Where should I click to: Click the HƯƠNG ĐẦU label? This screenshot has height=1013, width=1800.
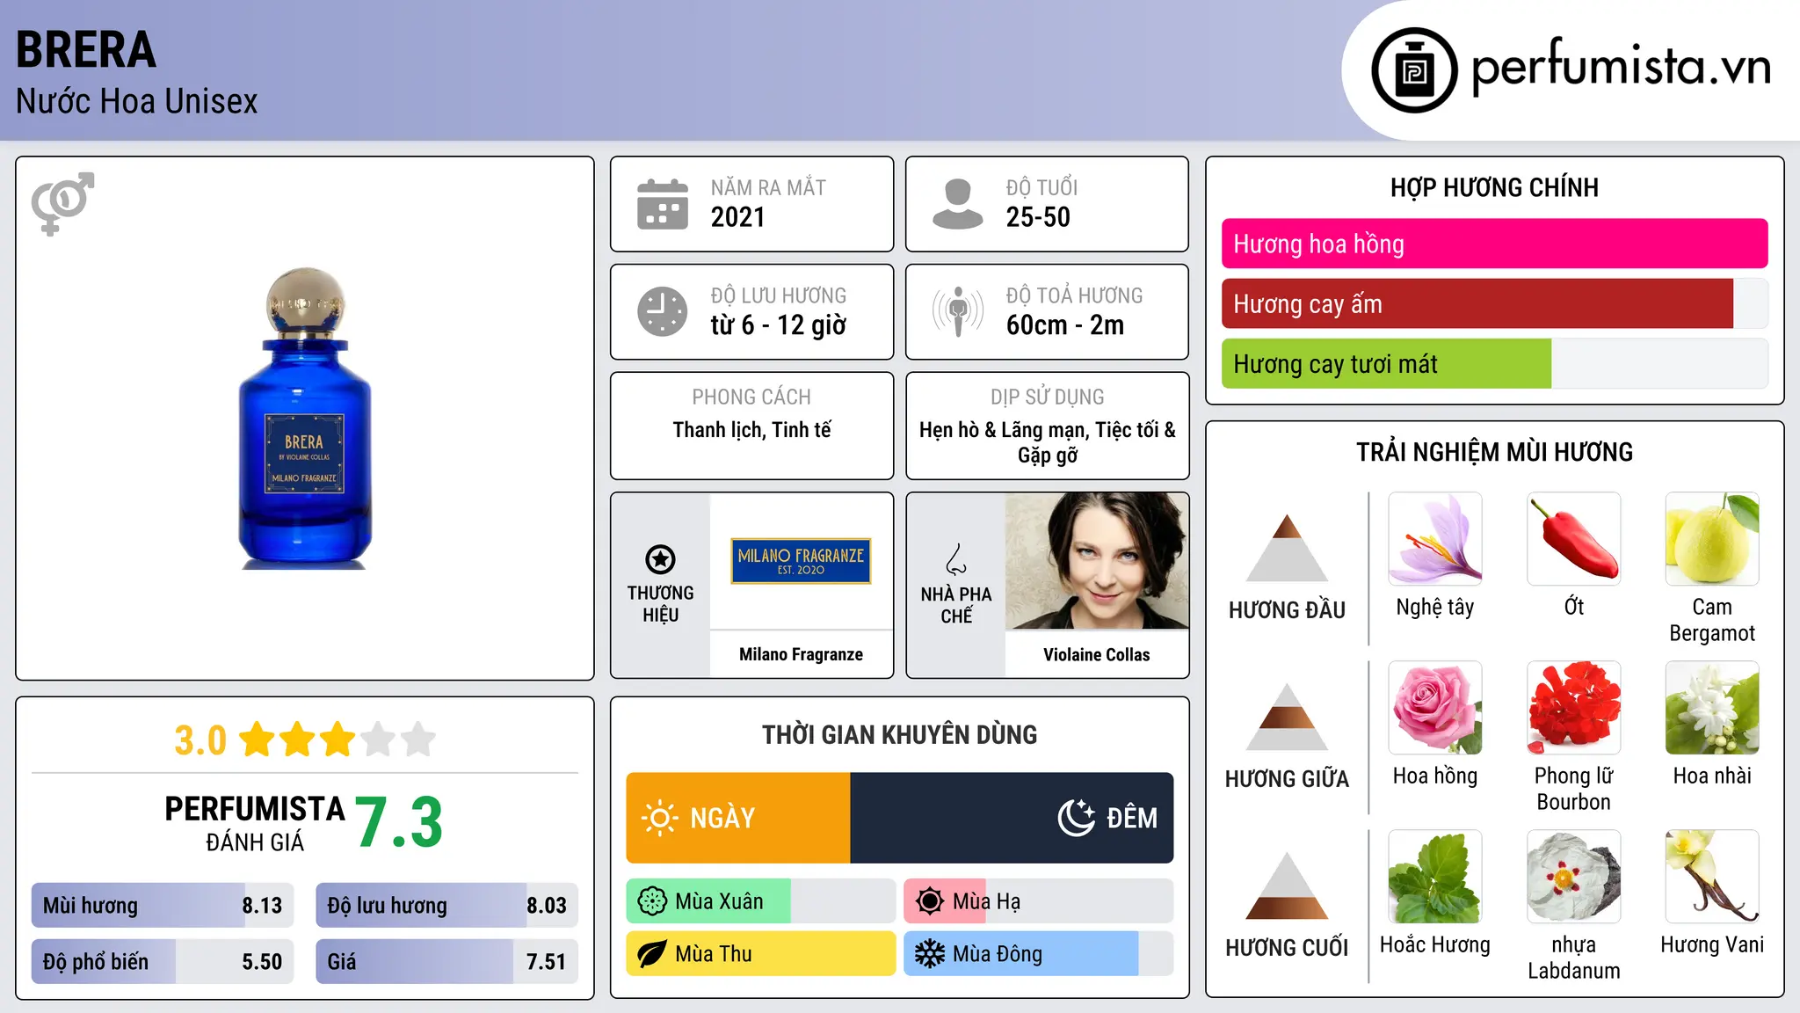coord(1287,610)
